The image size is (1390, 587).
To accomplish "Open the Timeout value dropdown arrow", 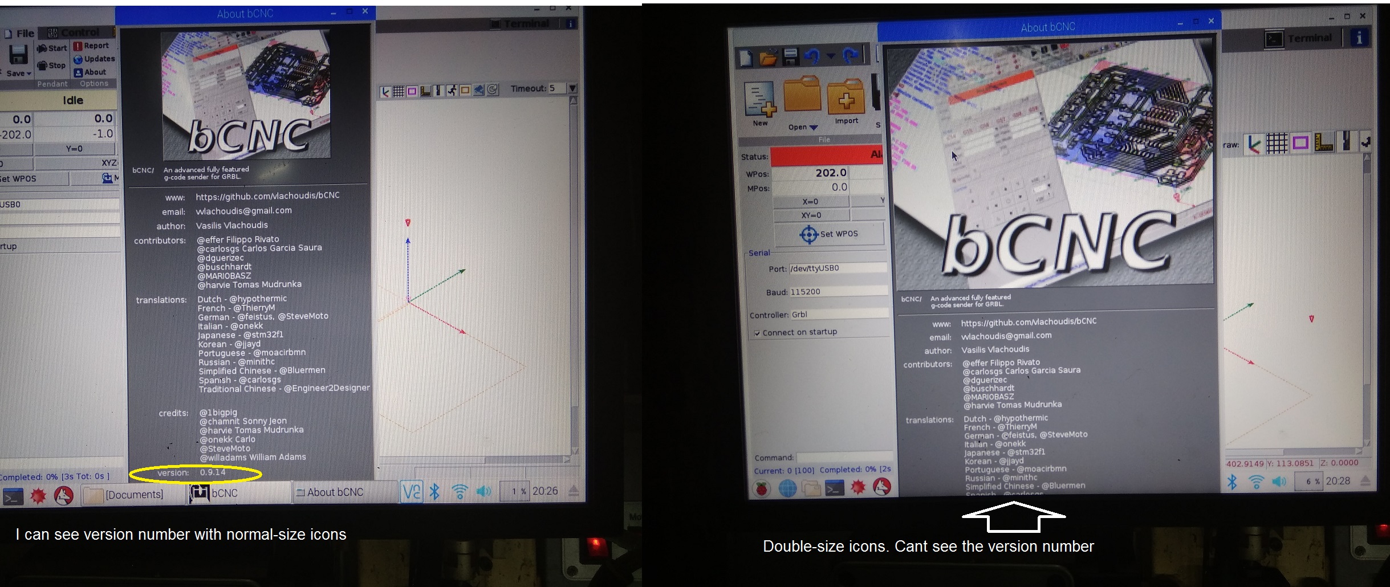I will click(x=572, y=88).
